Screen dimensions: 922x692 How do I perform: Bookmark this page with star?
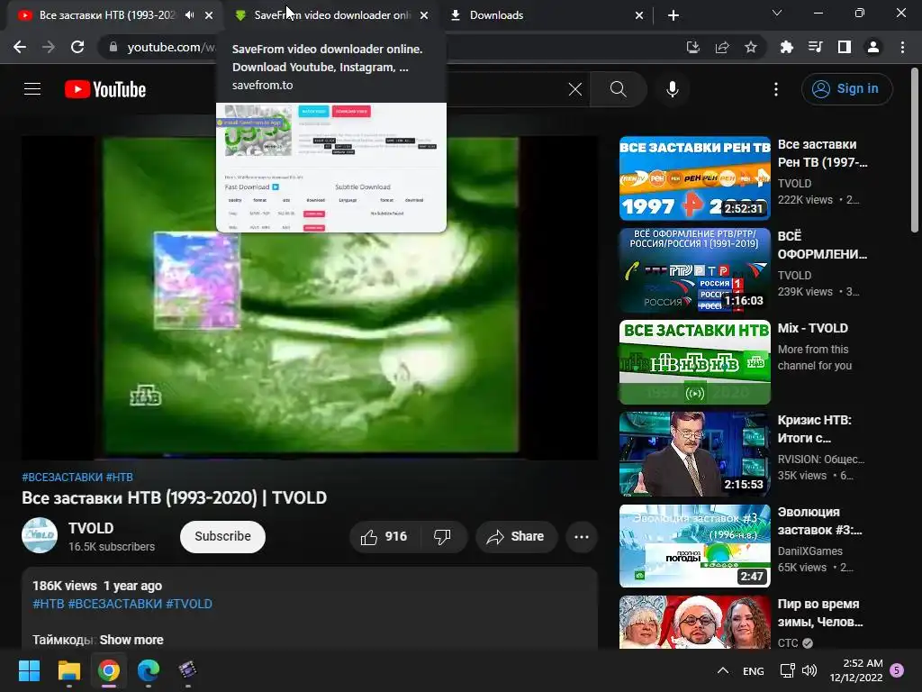coord(751,47)
